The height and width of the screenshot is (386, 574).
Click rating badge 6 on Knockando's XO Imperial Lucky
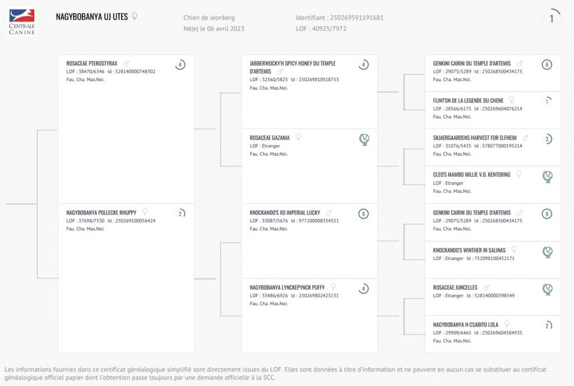click(364, 214)
